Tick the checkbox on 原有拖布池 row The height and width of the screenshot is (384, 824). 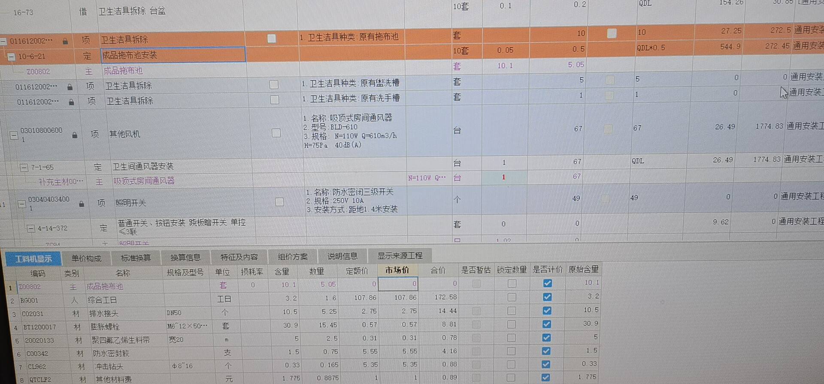[x=272, y=39]
